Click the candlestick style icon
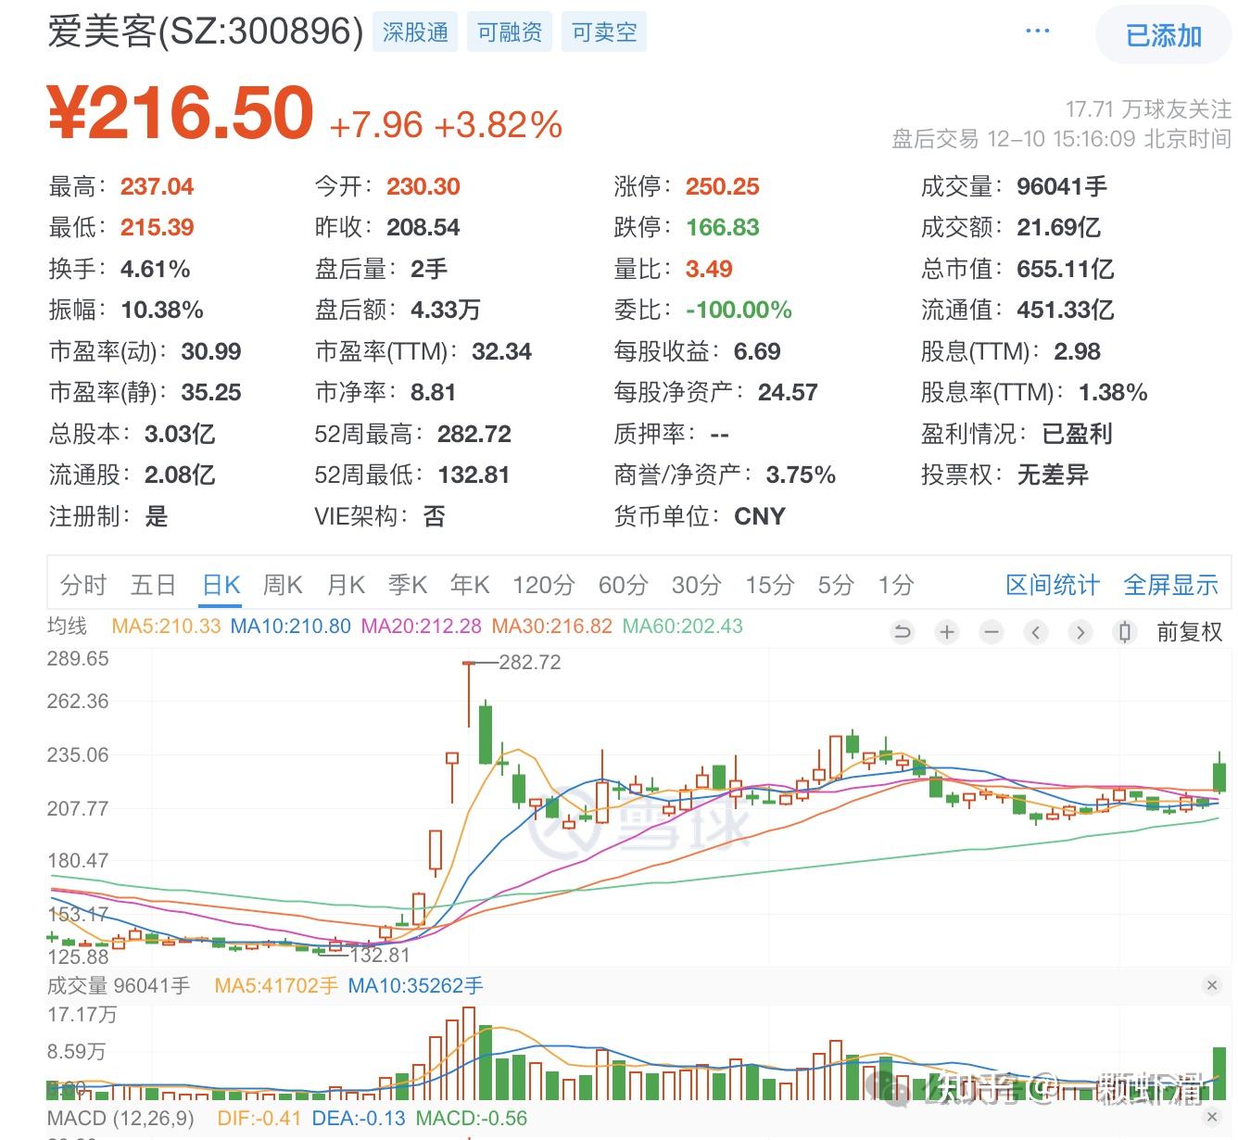 (1125, 632)
